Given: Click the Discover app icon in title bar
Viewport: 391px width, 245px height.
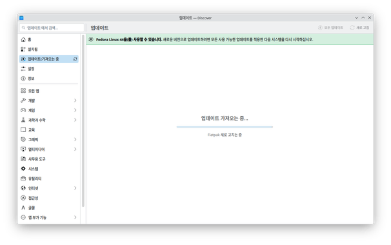Looking at the screenshot, I should point(21,18).
